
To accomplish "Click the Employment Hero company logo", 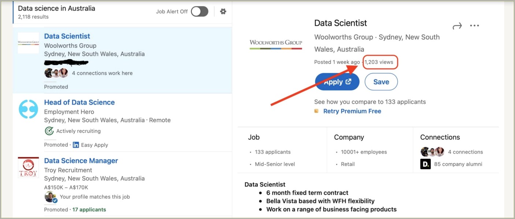I will [28, 109].
